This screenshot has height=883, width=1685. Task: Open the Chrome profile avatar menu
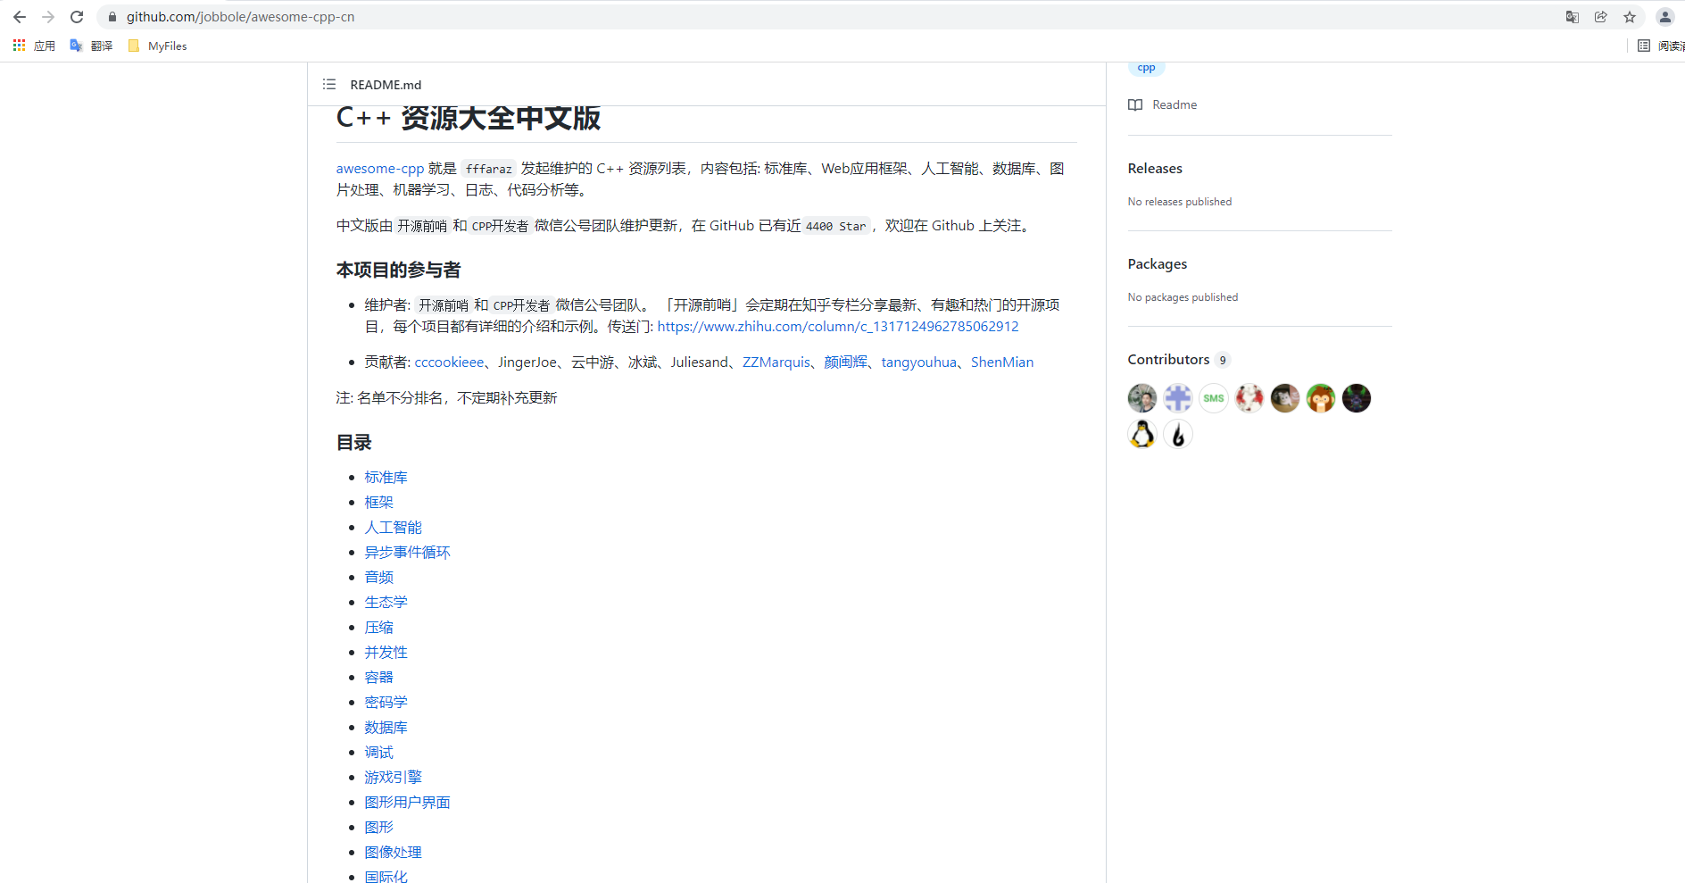[x=1665, y=17]
